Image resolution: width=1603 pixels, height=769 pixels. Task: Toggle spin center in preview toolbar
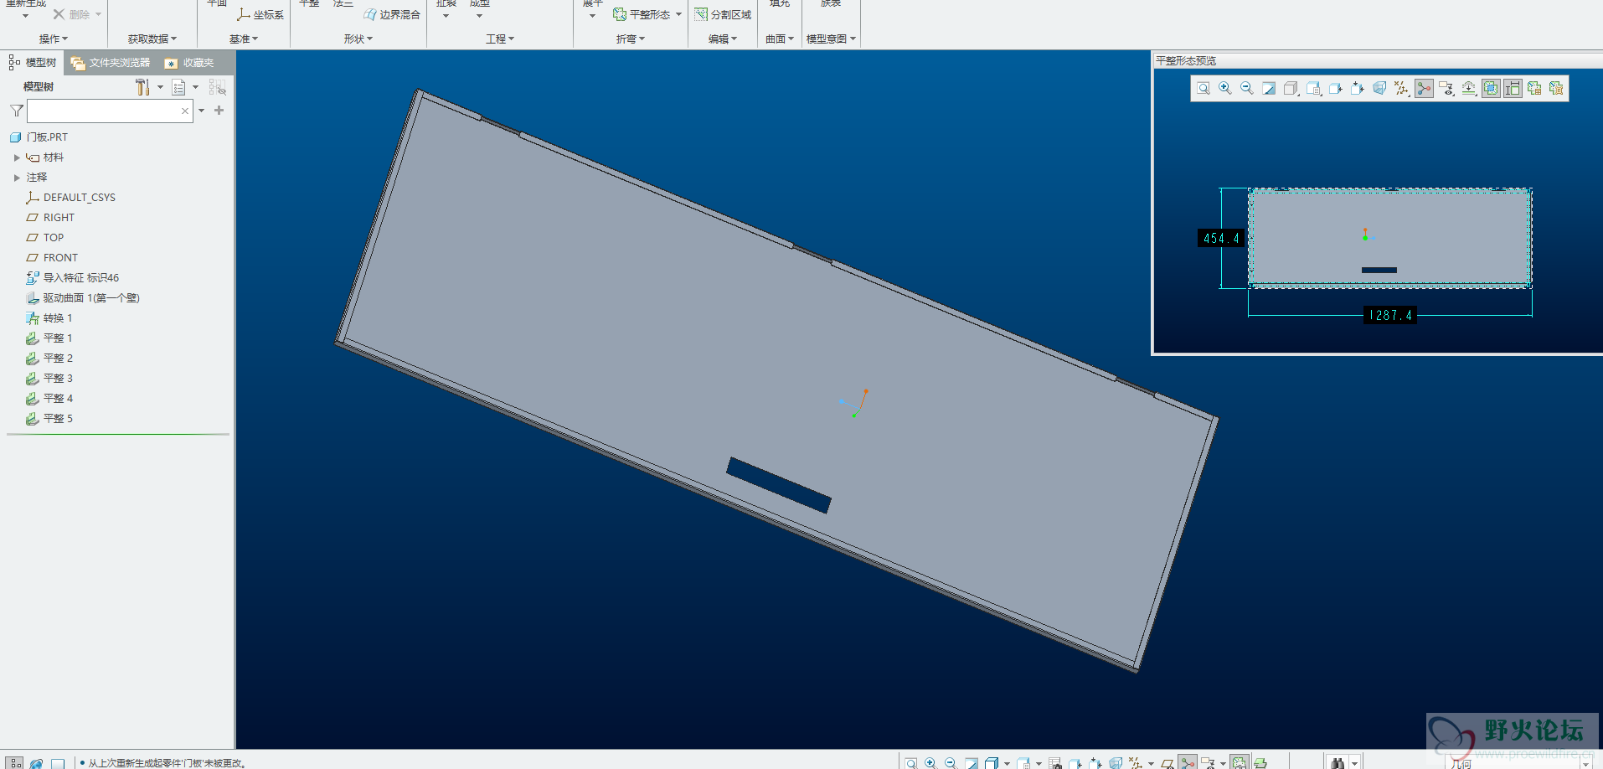(1424, 88)
